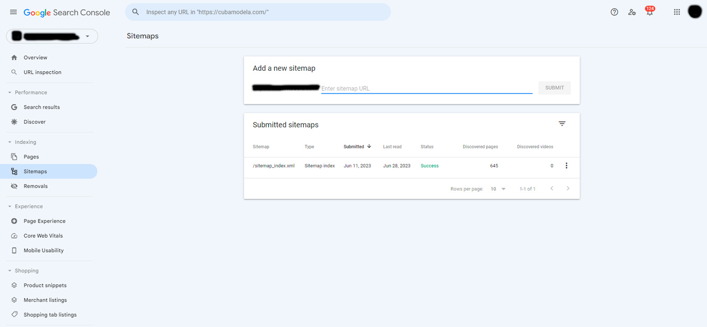Open Merchant listings under Shopping
The height and width of the screenshot is (327, 707).
point(45,300)
